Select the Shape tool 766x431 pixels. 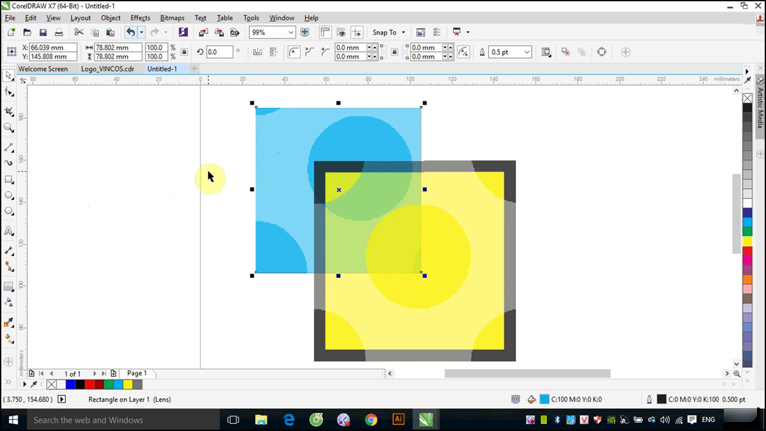[9, 93]
